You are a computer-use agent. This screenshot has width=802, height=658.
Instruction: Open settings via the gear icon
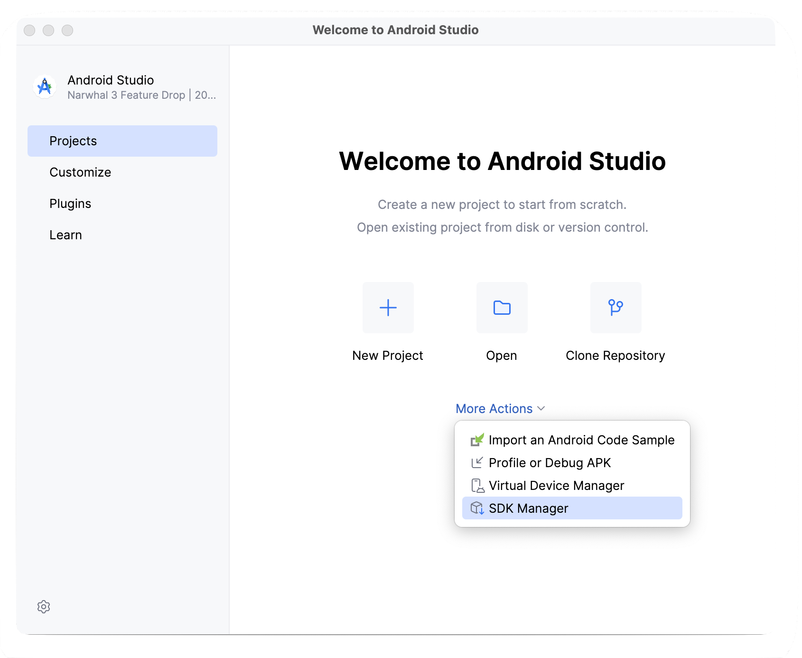(x=43, y=606)
